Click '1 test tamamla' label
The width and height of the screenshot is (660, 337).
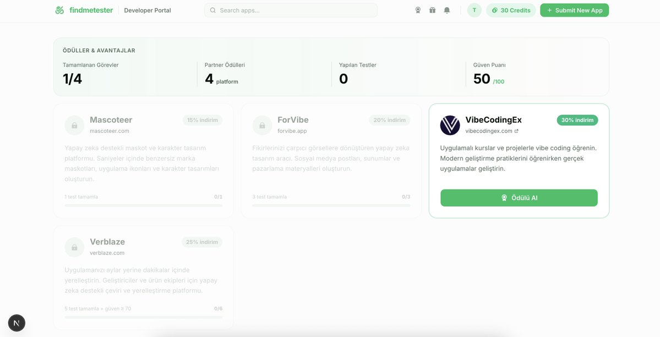(x=81, y=197)
